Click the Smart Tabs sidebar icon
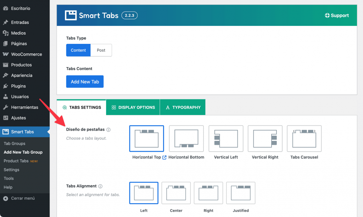 click(x=6, y=132)
